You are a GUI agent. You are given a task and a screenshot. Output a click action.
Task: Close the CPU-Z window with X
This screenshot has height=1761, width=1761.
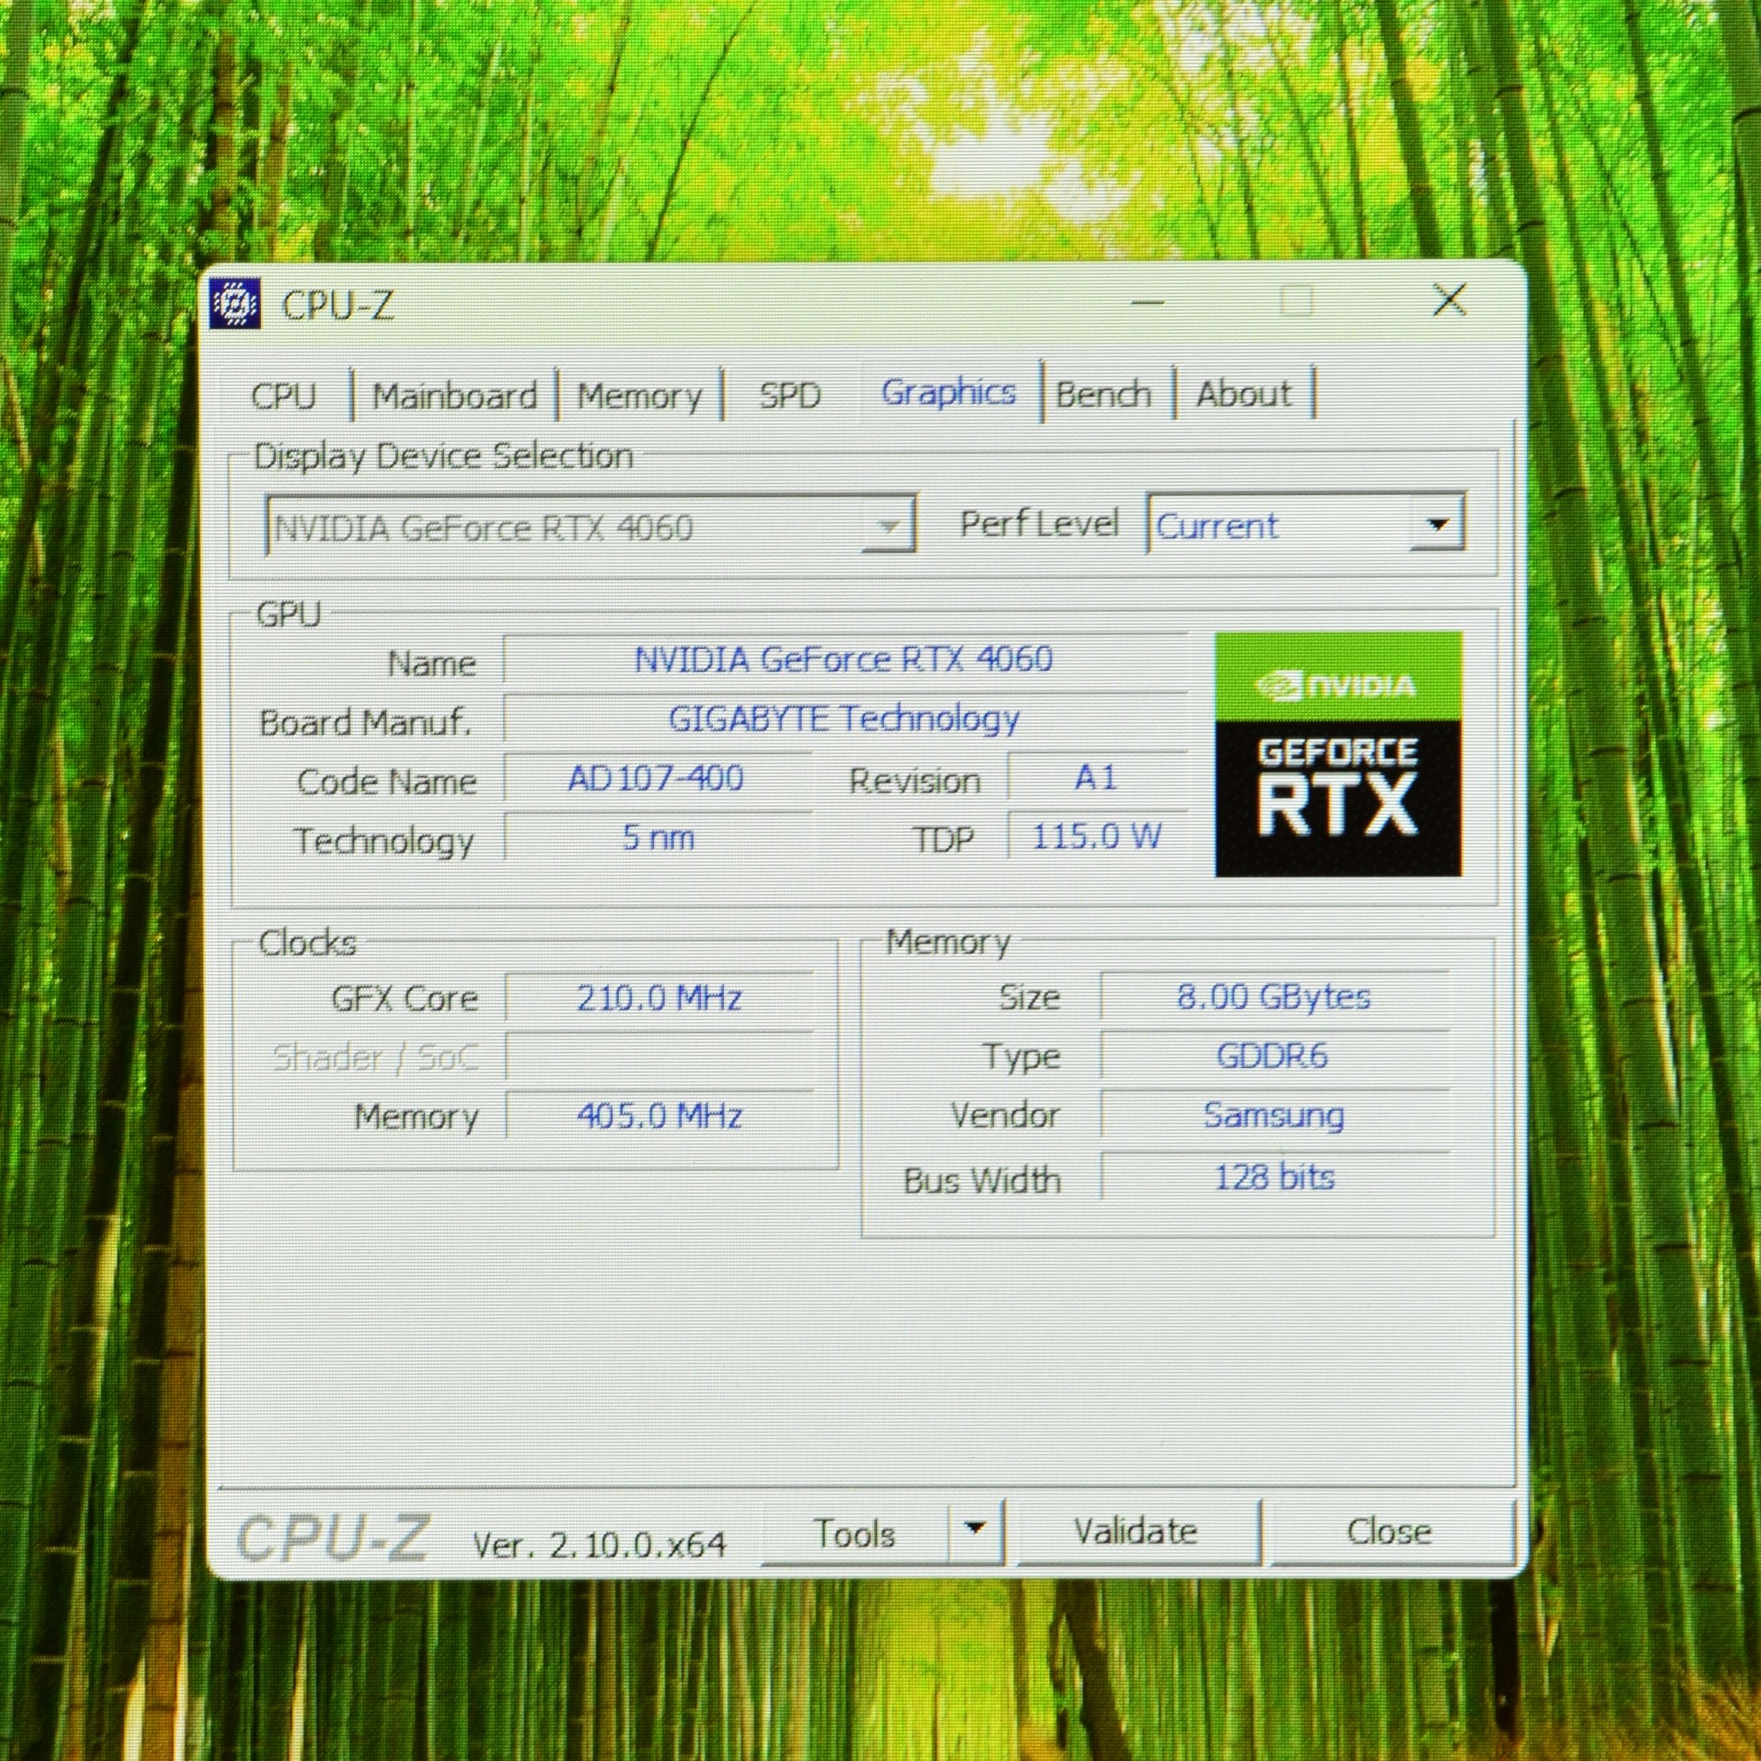(x=1450, y=300)
